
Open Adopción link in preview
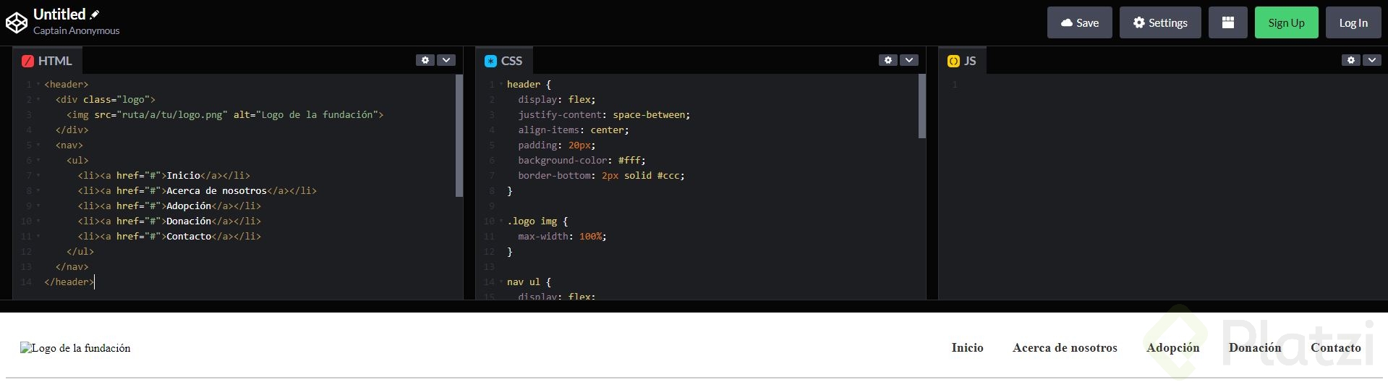click(x=1172, y=348)
